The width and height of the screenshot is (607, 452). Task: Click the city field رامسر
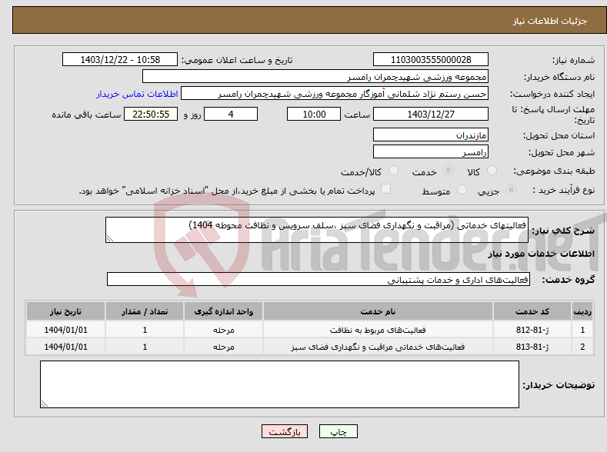click(431, 151)
